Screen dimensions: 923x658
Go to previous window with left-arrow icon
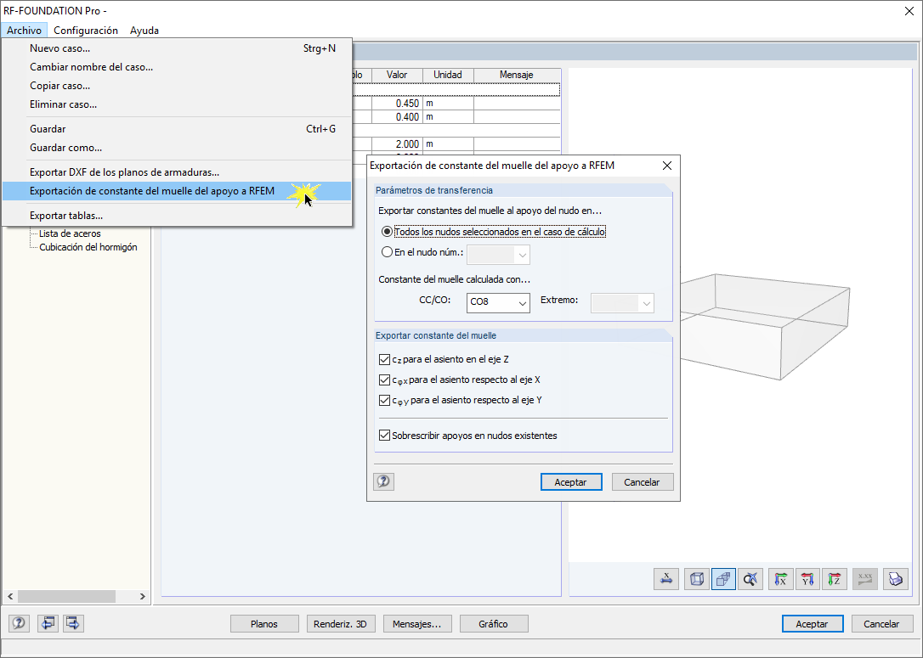coord(48,622)
